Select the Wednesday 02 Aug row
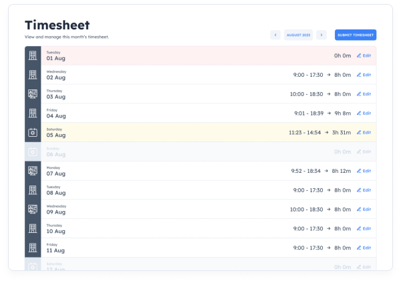This screenshot has width=401, height=283. click(x=167, y=75)
